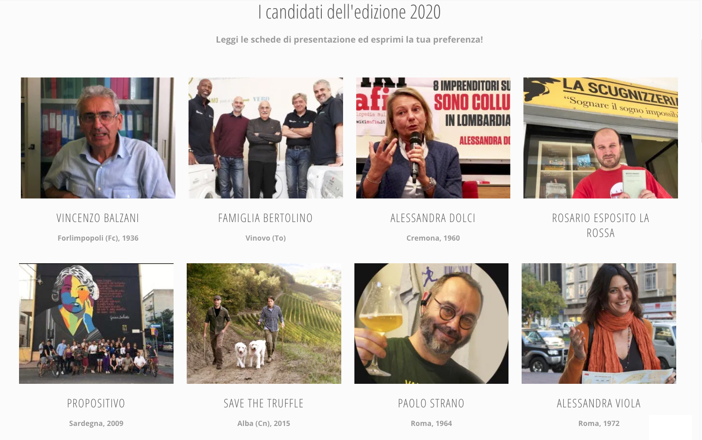The width and height of the screenshot is (702, 440).
Task: Click the Famiglia Bertolino group photo
Action: pyautogui.click(x=266, y=138)
